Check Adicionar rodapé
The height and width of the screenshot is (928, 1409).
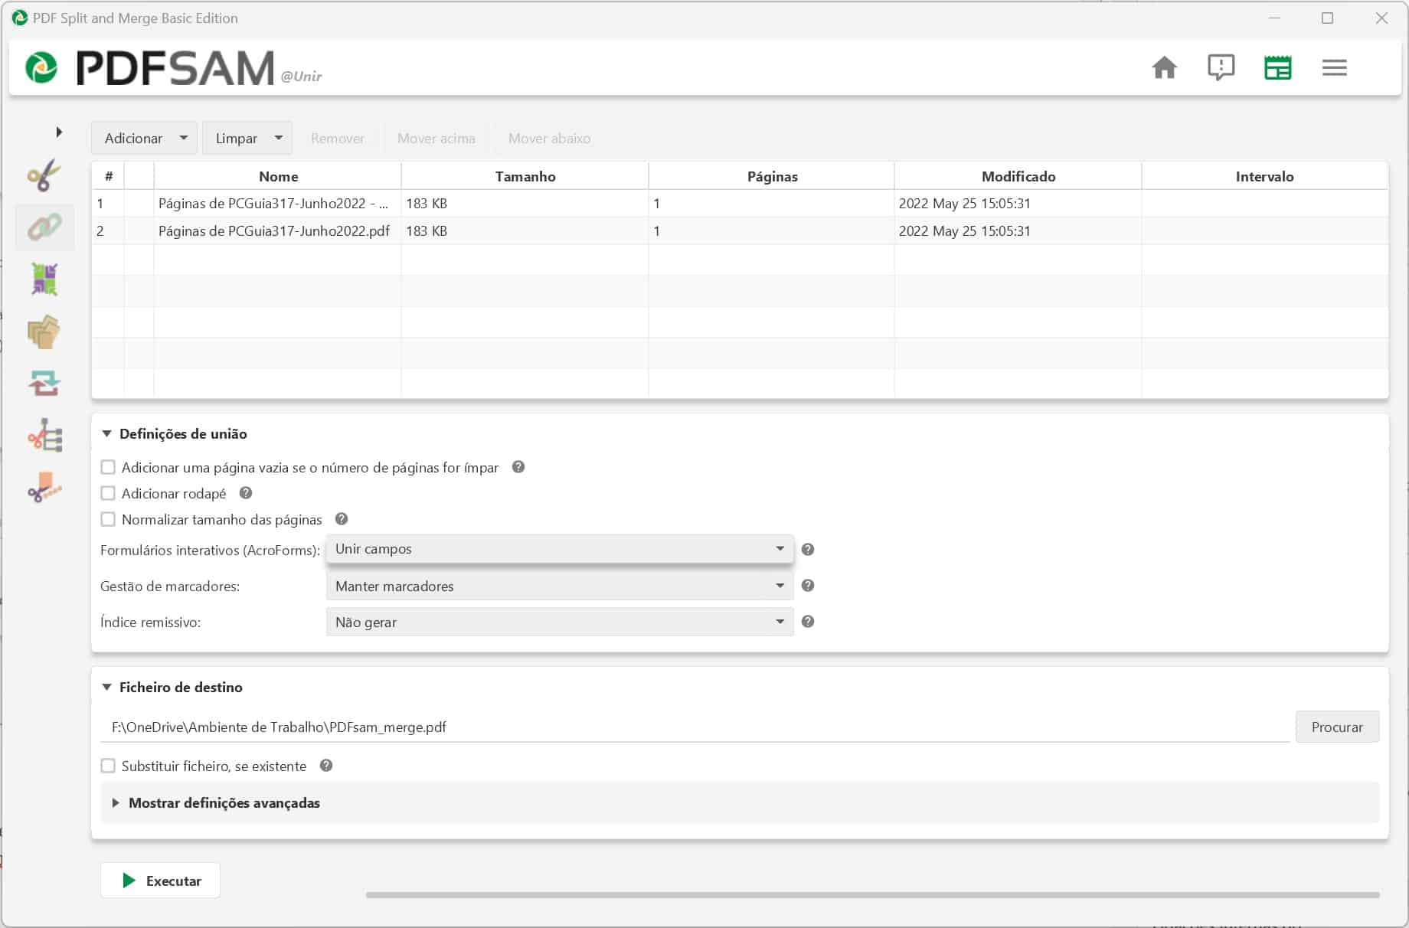tap(108, 493)
